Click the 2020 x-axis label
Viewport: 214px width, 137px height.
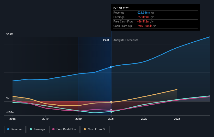click(x=78, y=119)
